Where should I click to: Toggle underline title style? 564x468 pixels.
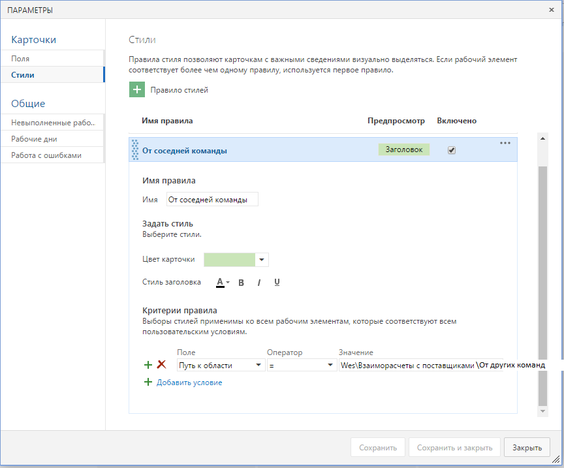pos(277,283)
